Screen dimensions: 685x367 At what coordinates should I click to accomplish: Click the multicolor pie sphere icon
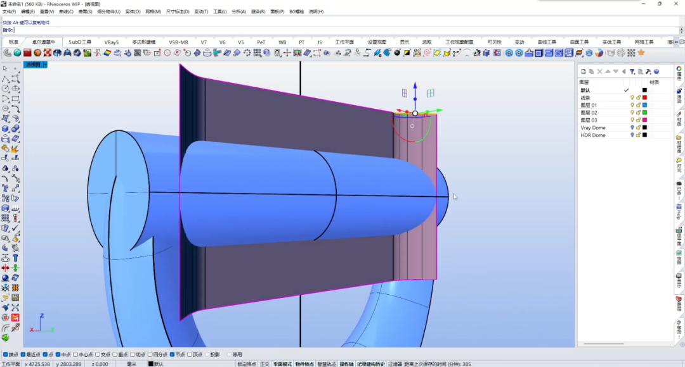pyautogui.click(x=599, y=53)
